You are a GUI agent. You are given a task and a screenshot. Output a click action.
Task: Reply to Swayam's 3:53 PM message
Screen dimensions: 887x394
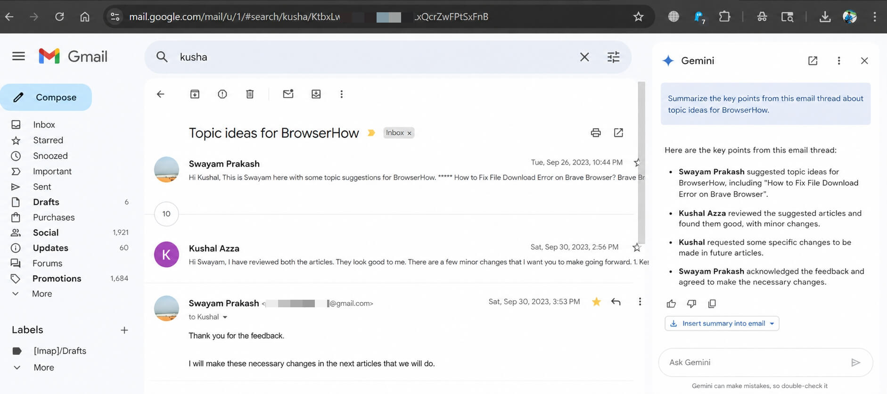tap(616, 302)
